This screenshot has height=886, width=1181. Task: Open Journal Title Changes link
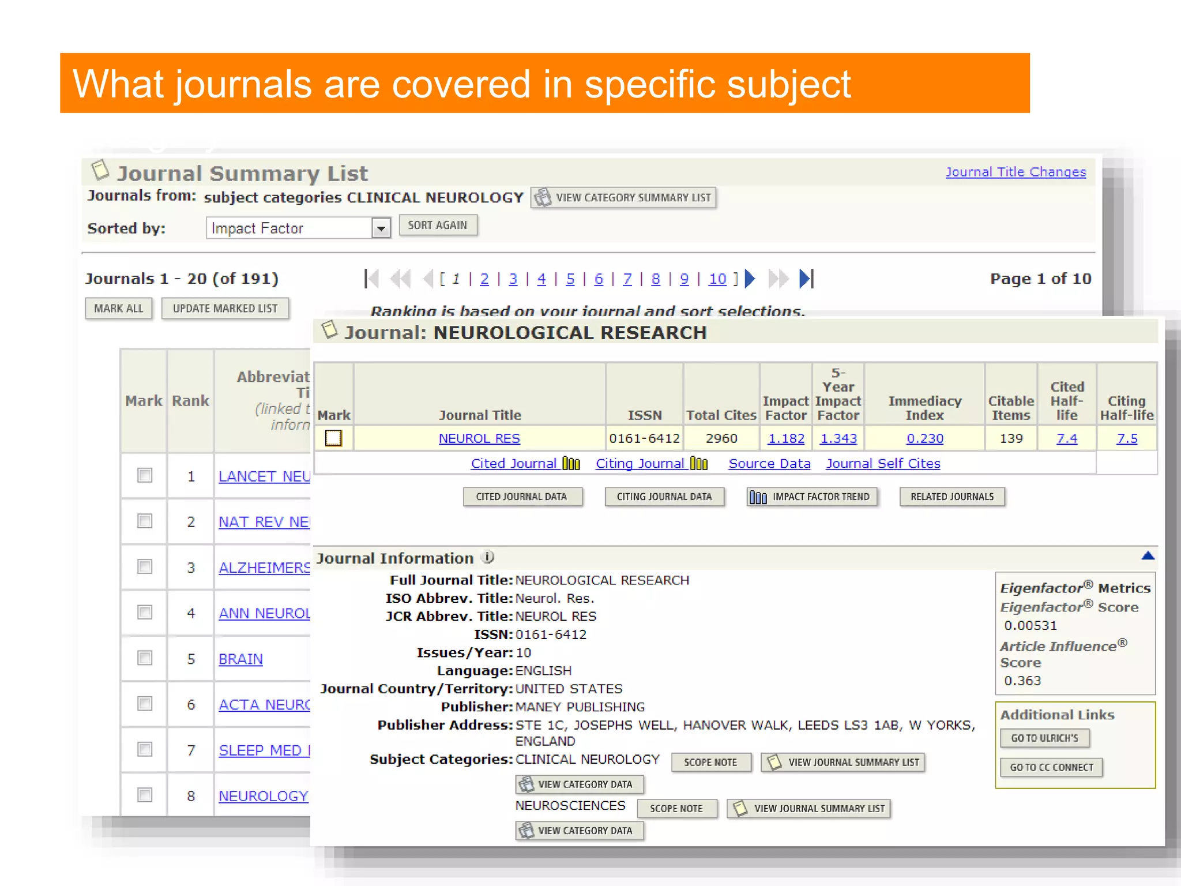[x=1015, y=172]
